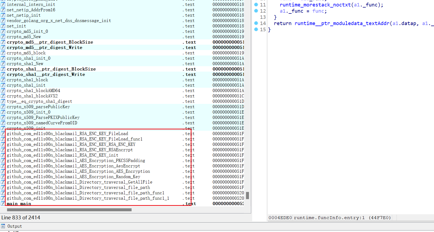Click runtime_morestack_noctxt call in code
The width and height of the screenshot is (434, 232).
point(315,5)
